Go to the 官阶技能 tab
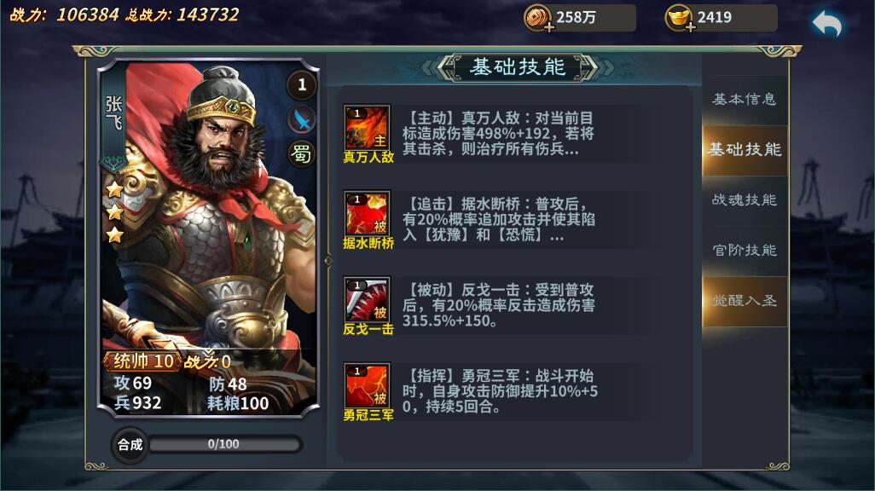Image resolution: width=875 pixels, height=491 pixels. click(745, 250)
